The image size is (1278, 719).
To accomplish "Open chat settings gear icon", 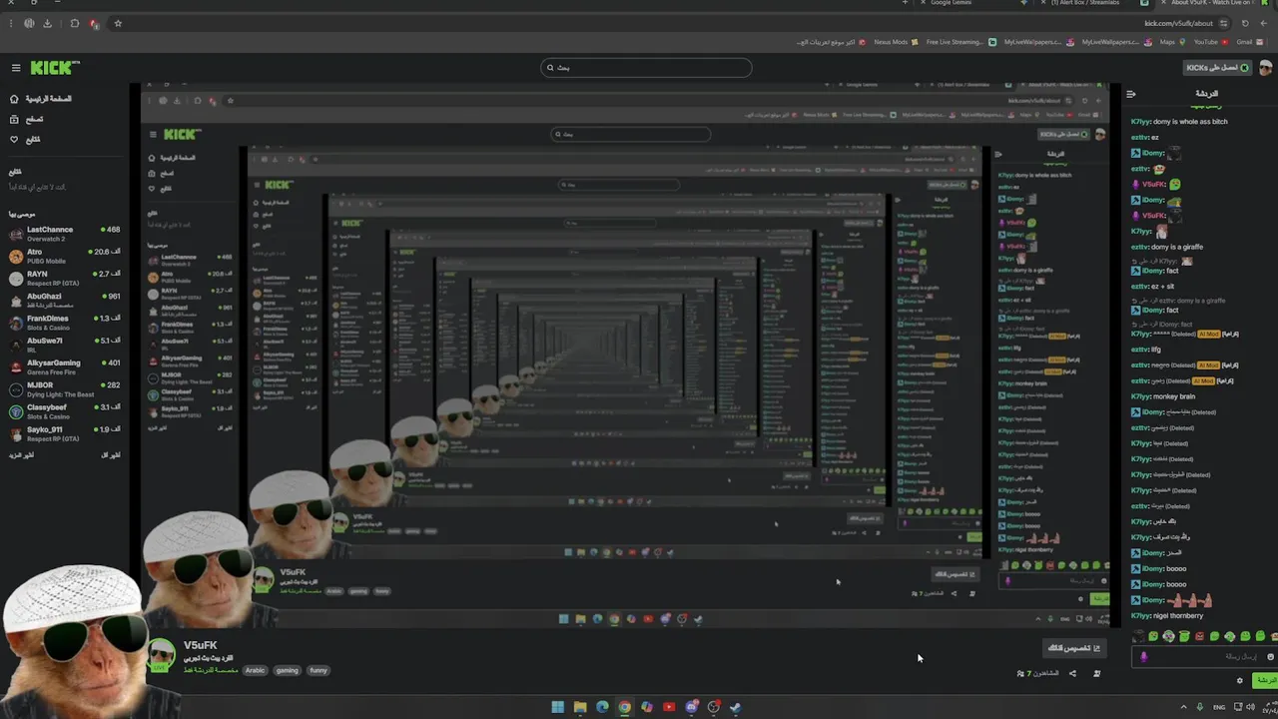I will 1240,680.
